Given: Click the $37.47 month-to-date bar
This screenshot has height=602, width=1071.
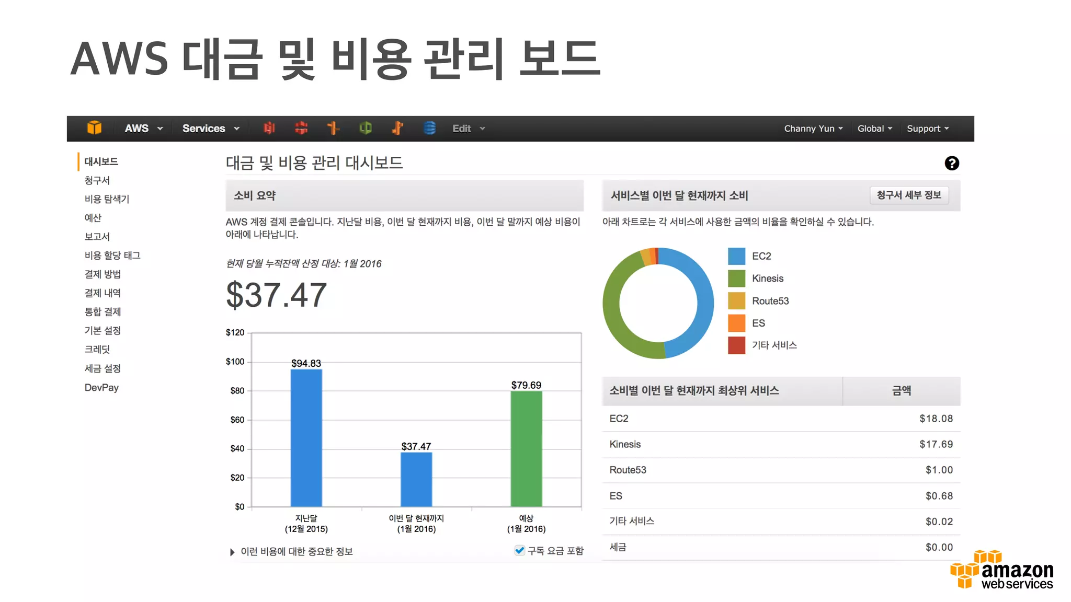Looking at the screenshot, I should tap(416, 479).
